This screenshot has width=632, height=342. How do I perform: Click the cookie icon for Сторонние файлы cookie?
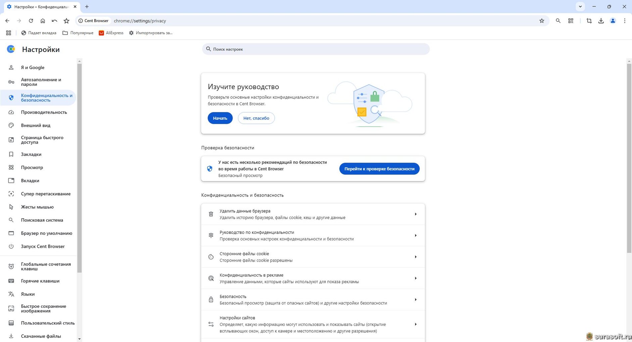tap(211, 257)
